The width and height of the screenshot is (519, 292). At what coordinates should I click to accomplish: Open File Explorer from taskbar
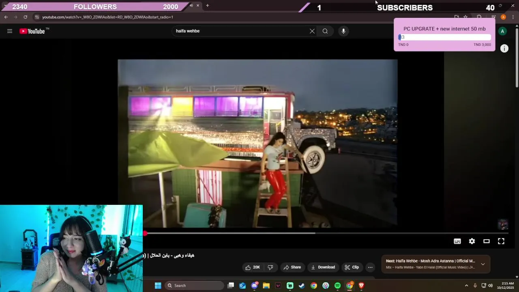tap(266, 286)
